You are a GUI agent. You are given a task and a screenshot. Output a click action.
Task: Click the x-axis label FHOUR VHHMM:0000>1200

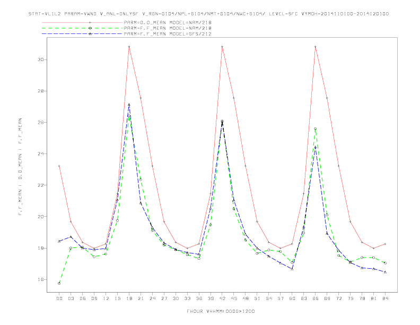tap(221, 311)
